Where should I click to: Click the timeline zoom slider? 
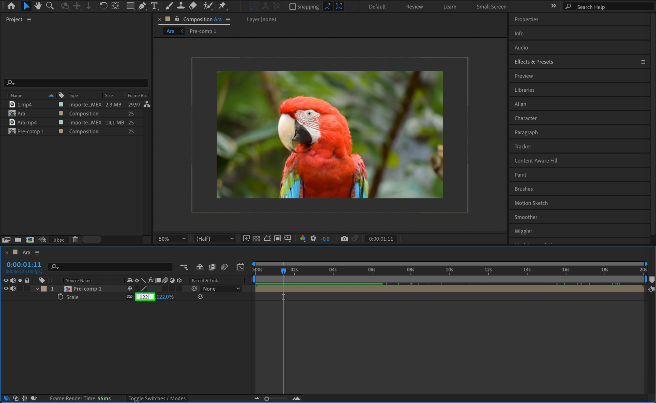267,399
